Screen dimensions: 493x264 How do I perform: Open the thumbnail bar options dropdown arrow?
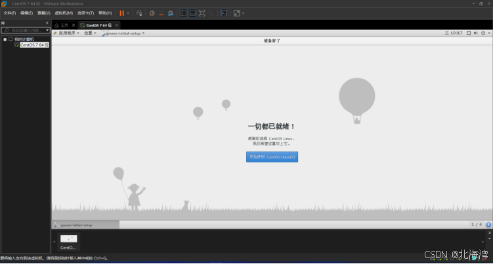point(490,239)
